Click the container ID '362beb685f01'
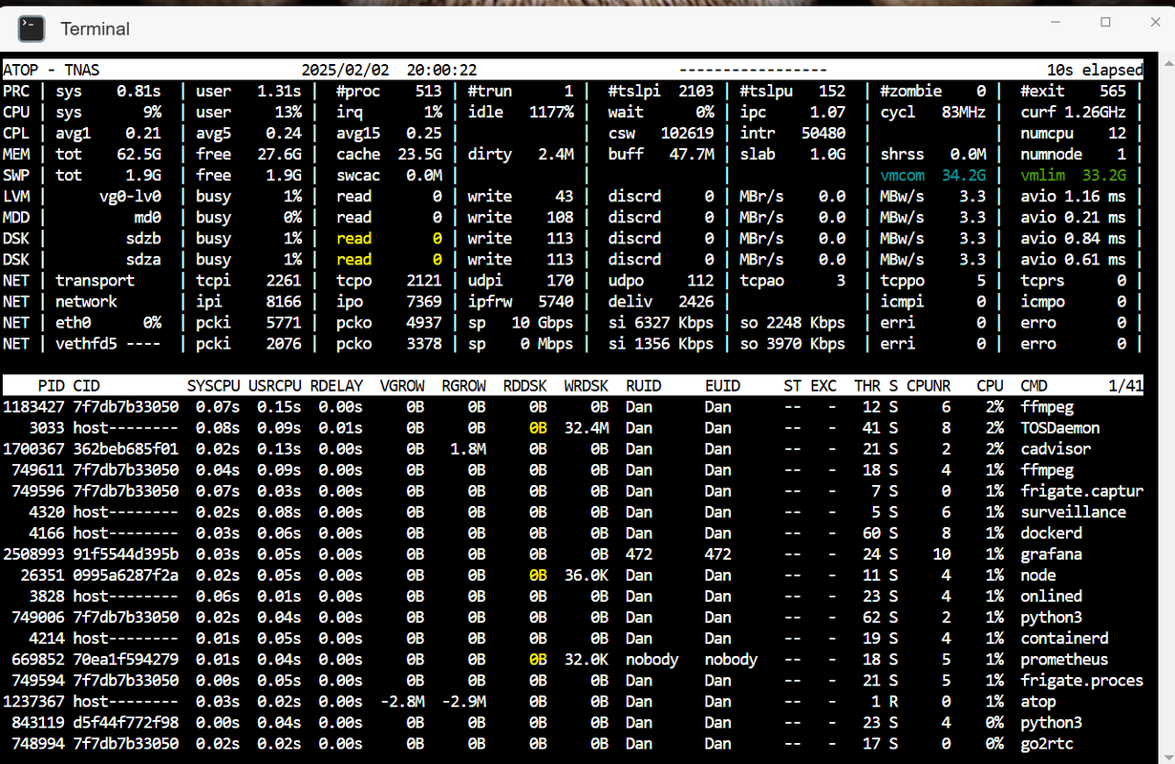The image size is (1175, 764). [125, 449]
